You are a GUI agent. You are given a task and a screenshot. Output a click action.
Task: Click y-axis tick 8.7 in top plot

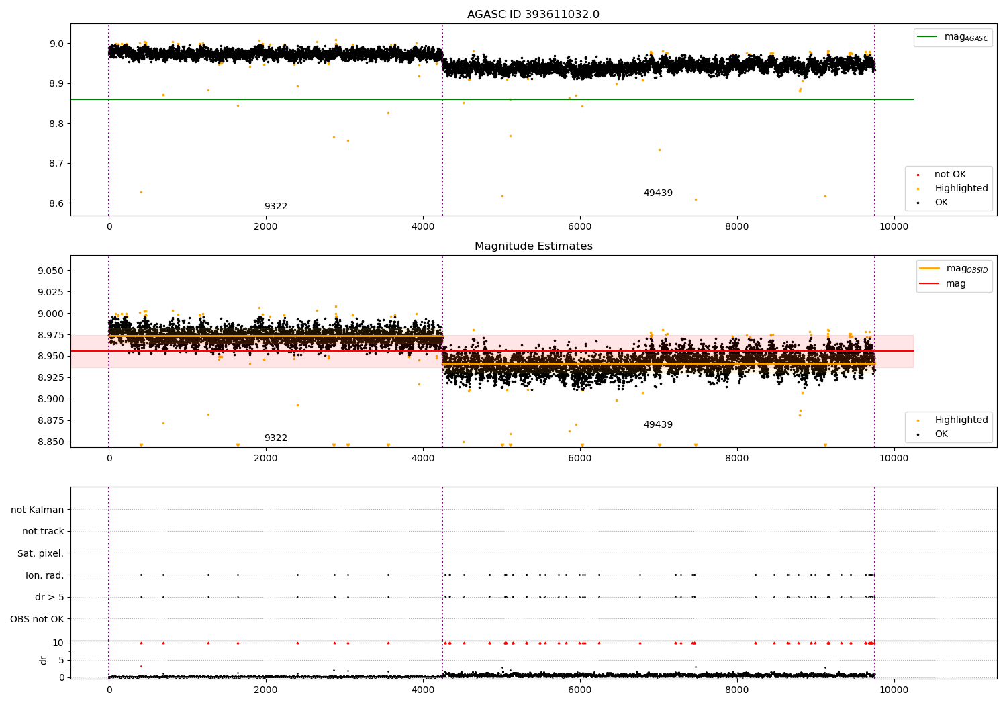(x=56, y=164)
